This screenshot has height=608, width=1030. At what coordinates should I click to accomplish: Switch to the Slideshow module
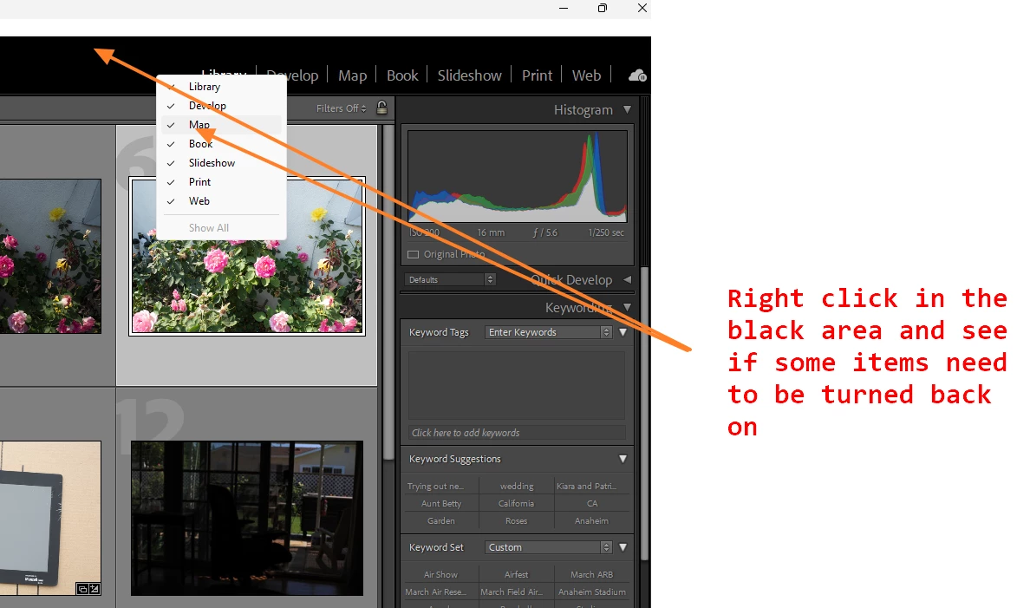(469, 75)
